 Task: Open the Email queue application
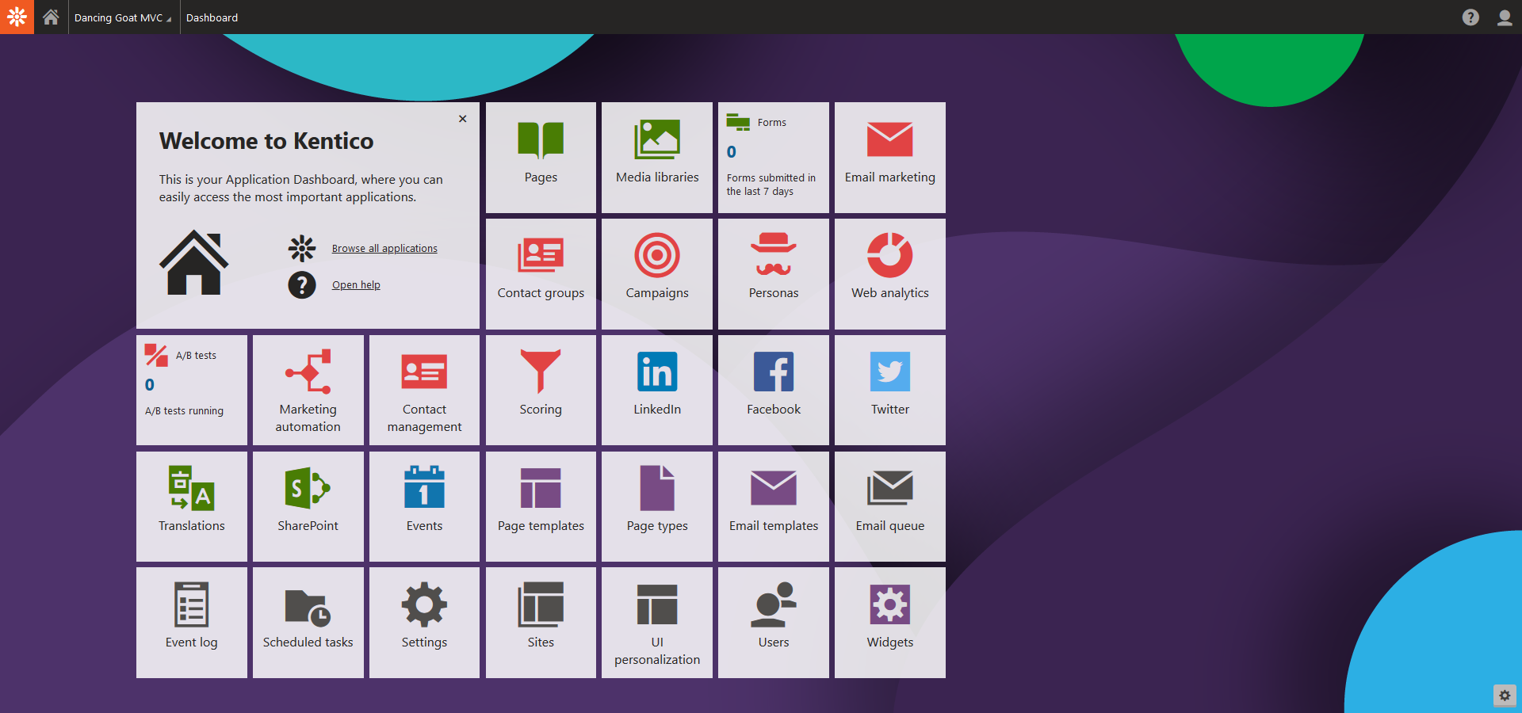890,506
